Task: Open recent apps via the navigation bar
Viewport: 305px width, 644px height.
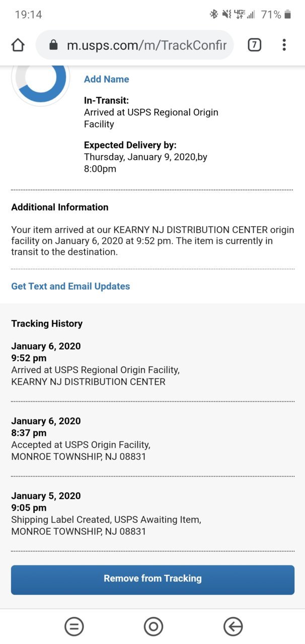Action: click(x=74, y=626)
